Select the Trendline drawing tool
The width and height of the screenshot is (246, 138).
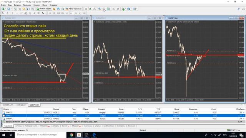tap(21, 13)
